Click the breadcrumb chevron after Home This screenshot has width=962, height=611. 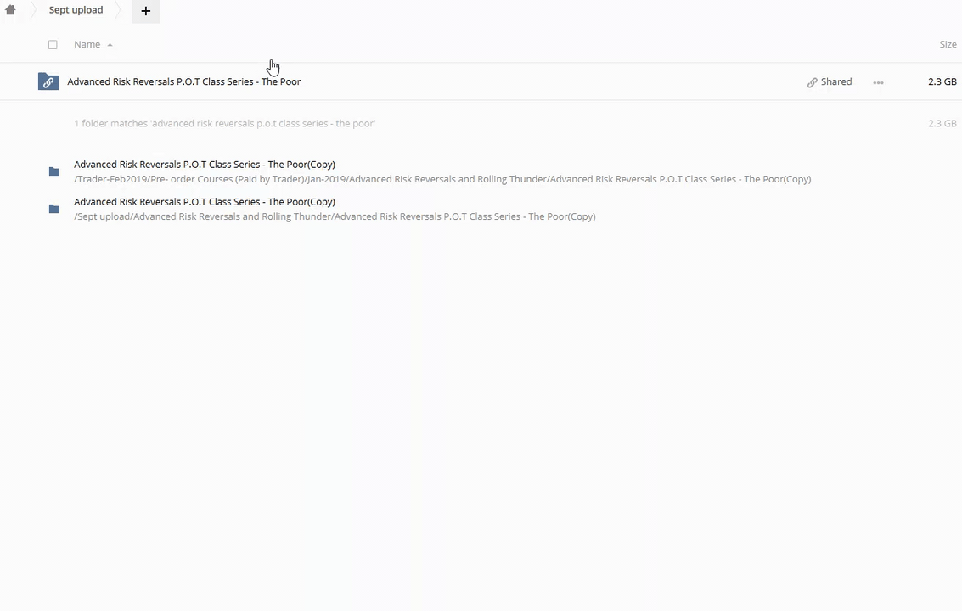click(31, 10)
